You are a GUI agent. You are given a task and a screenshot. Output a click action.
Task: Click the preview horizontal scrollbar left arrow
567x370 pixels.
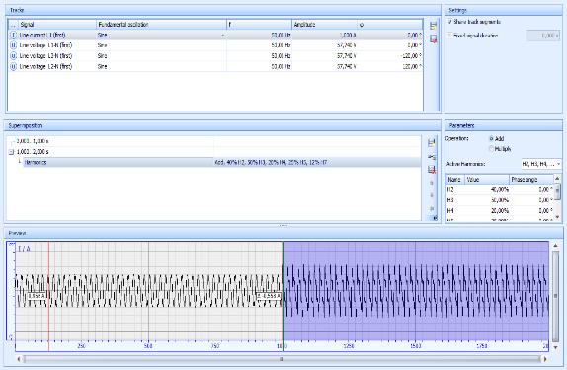tap(20, 359)
